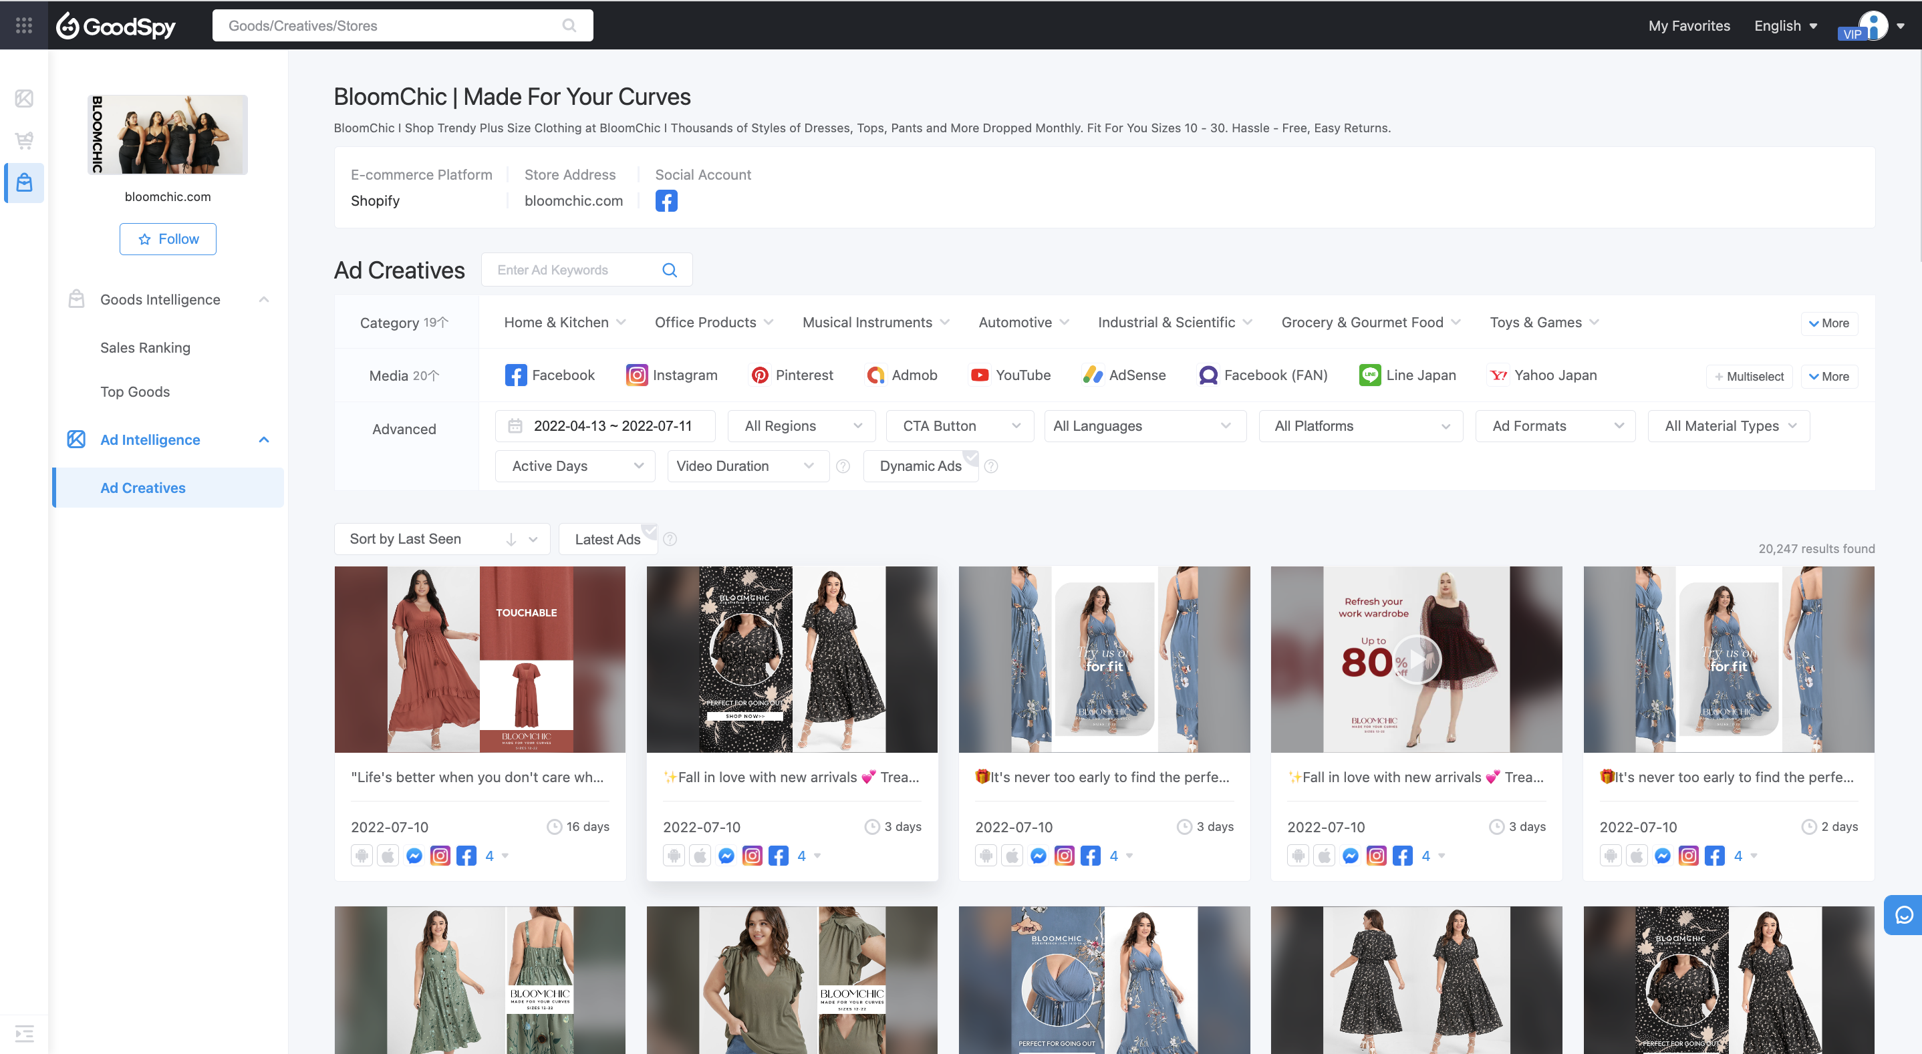Click the Facebook social account icon
Screen dimensions: 1922x1054
666,201
